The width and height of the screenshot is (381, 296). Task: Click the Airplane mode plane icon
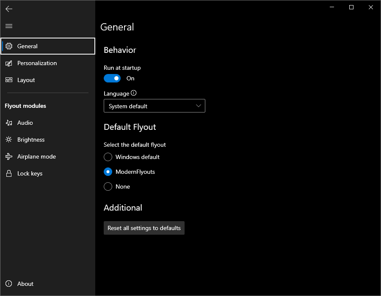(x=9, y=156)
